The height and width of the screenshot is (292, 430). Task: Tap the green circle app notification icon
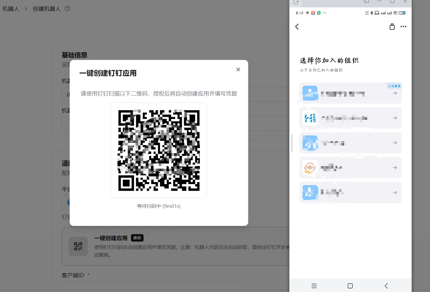[319, 13]
